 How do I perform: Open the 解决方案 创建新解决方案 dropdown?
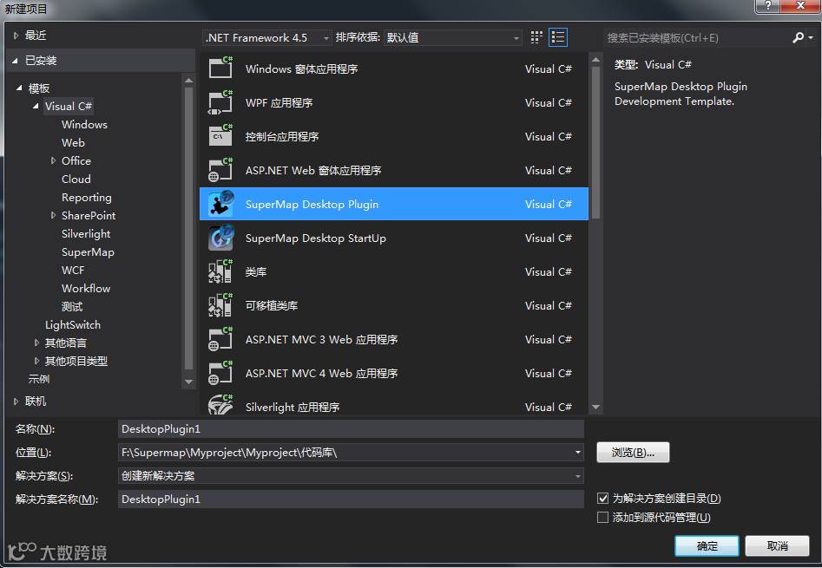pyautogui.click(x=351, y=476)
